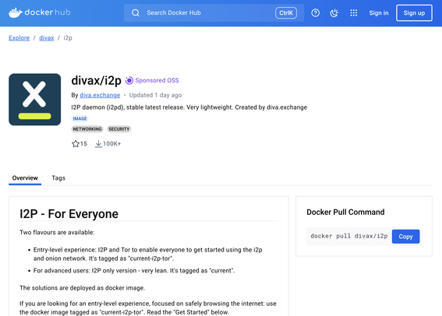Go to Explore breadcrumb link

(19, 38)
